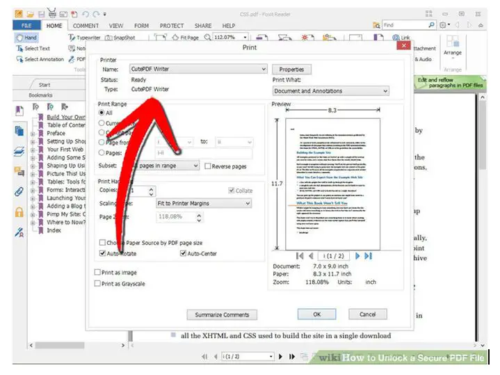Click the Build Your Own bookmark
Screen dimensions: 500x375
click(x=65, y=117)
